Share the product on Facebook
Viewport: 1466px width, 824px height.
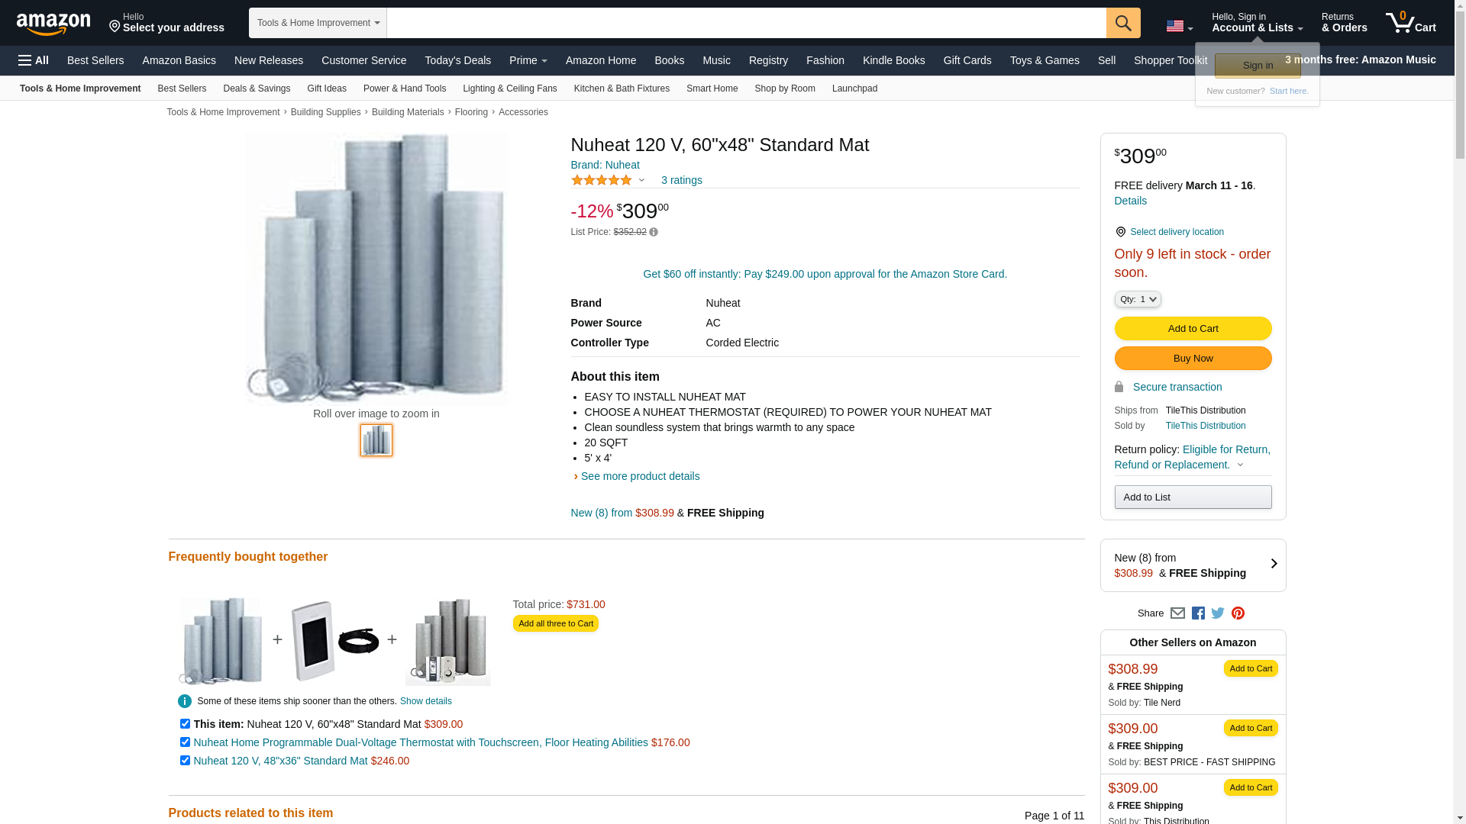coord(1198,613)
